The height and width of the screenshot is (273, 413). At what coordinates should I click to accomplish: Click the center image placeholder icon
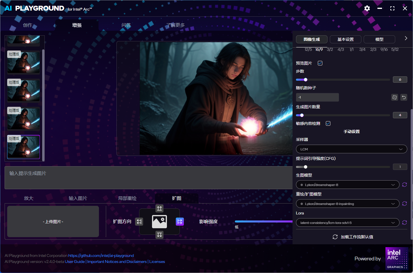[x=159, y=221]
